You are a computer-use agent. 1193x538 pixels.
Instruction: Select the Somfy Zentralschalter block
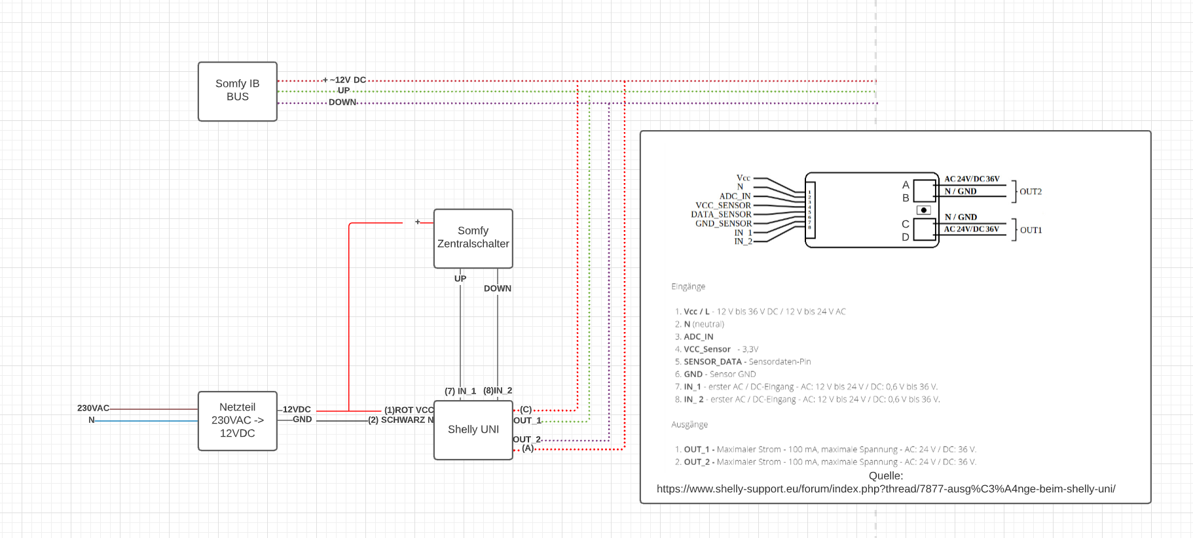(473, 239)
